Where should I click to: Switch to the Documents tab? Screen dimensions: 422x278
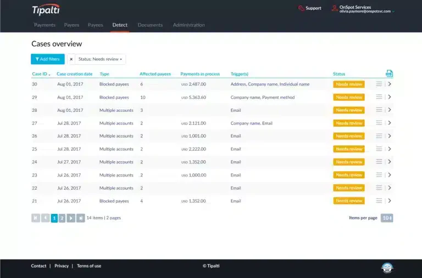[150, 25]
